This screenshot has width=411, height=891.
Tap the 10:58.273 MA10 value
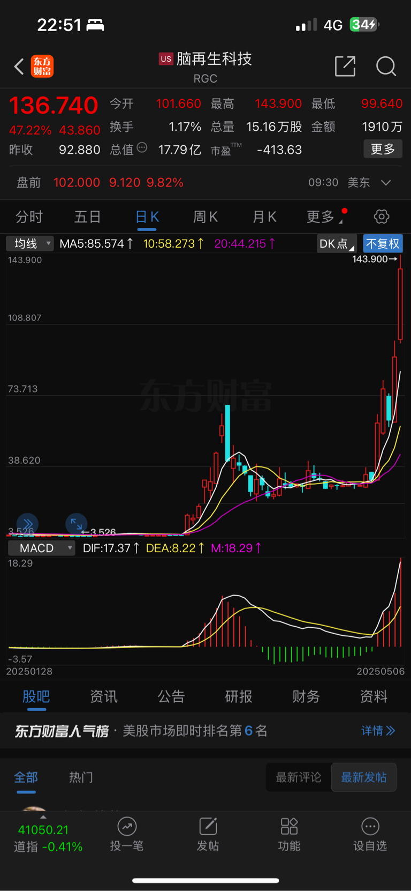tap(173, 244)
